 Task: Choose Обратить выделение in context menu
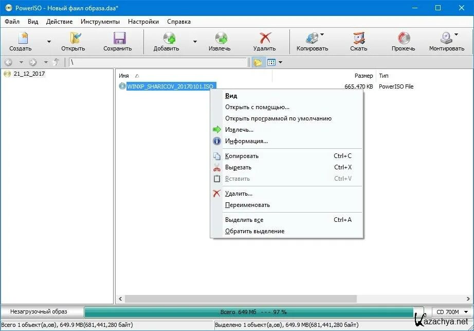pyautogui.click(x=286, y=231)
